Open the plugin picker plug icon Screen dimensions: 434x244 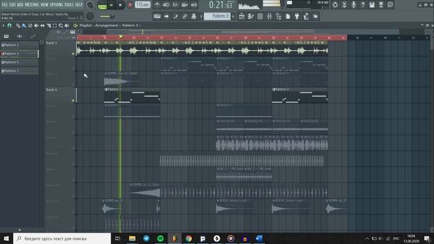297,16
